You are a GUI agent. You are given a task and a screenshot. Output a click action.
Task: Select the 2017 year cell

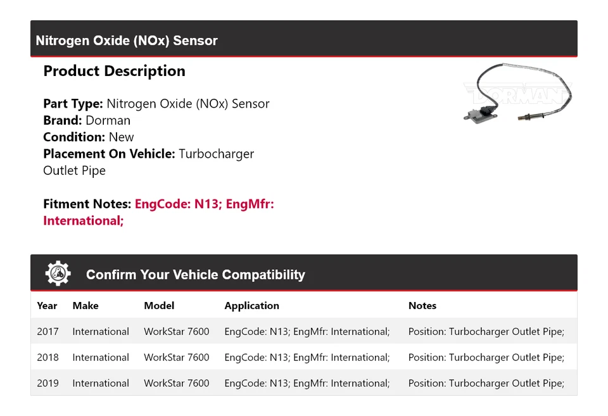coord(47,331)
